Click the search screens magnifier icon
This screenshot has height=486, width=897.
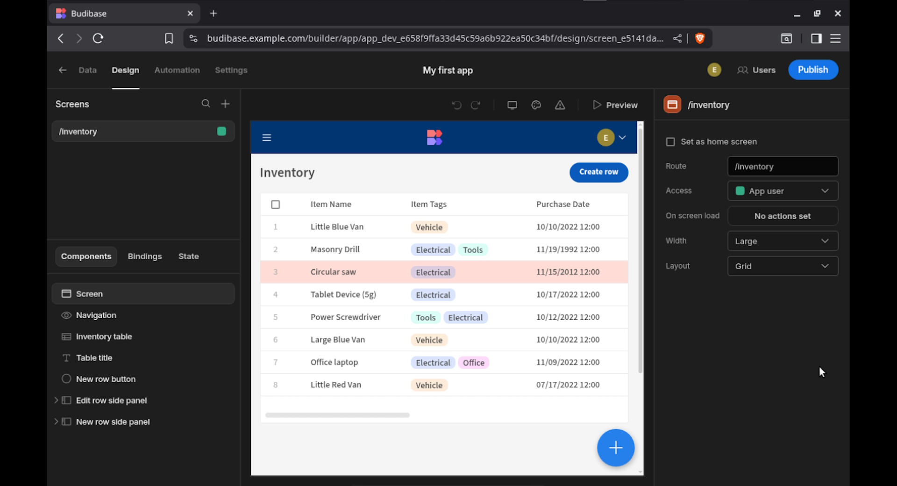tap(206, 104)
